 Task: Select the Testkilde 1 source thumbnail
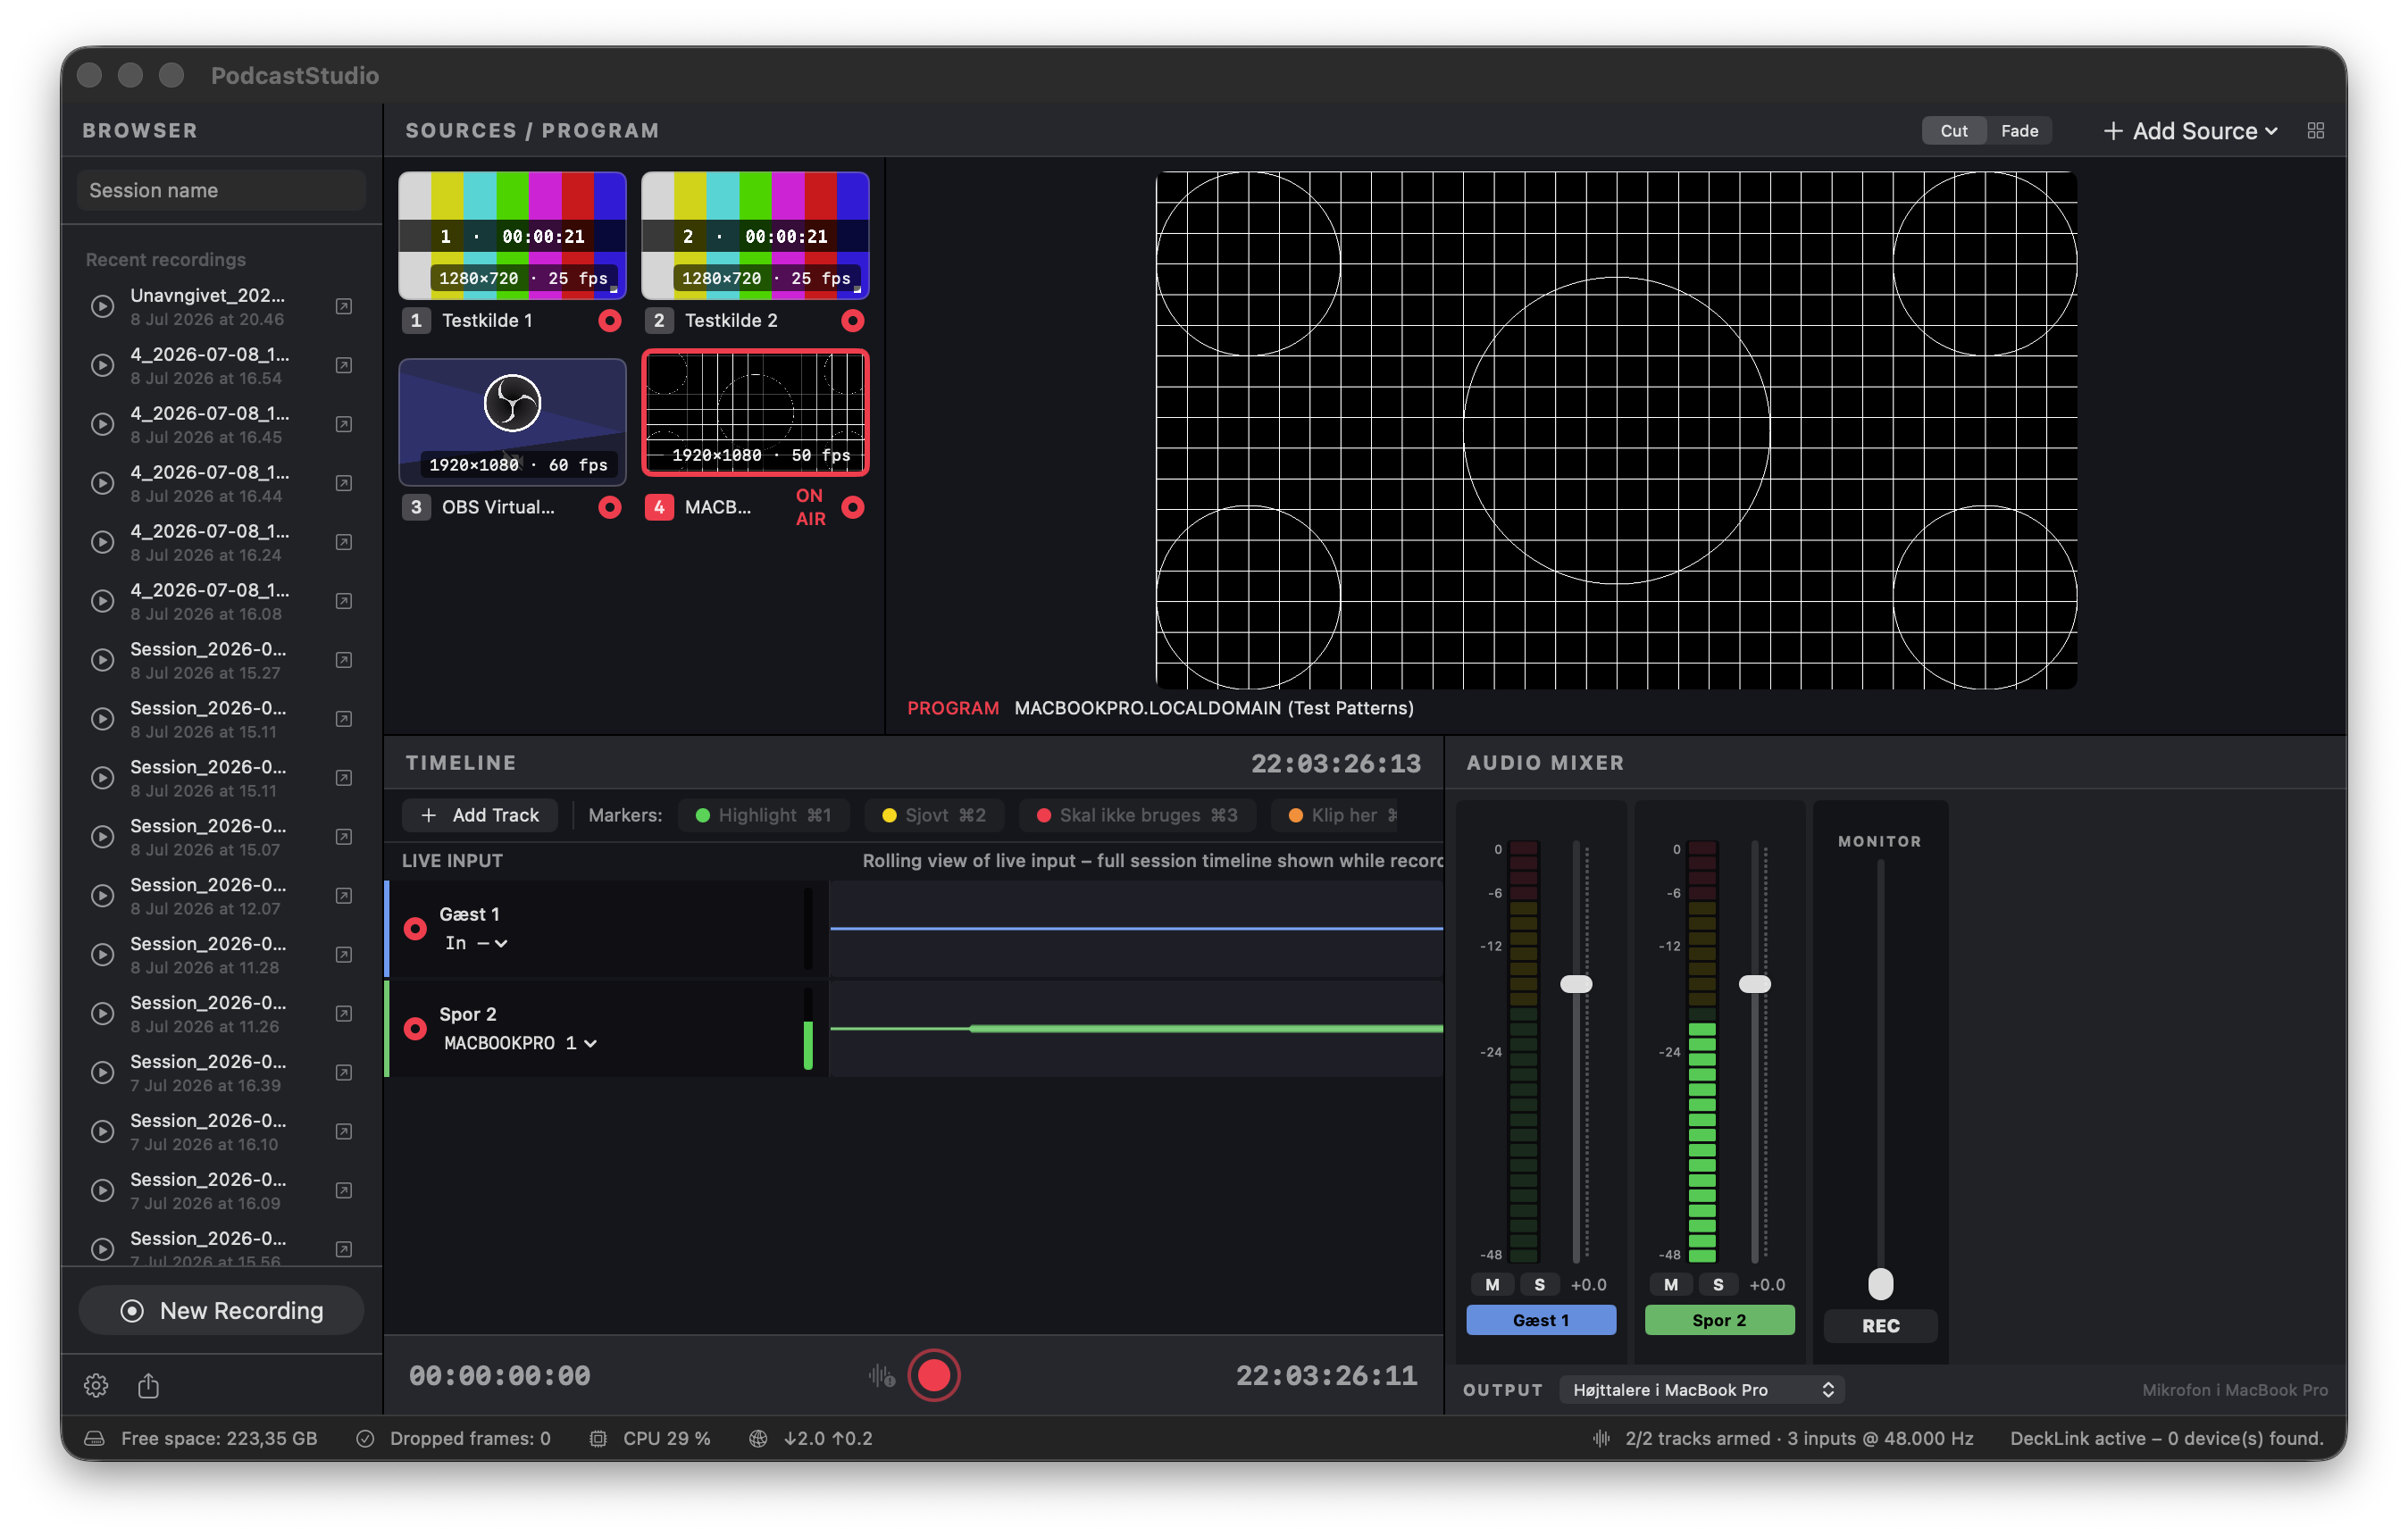[512, 236]
